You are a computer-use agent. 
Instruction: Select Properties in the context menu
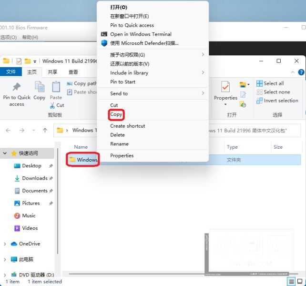pyautogui.click(x=153, y=155)
